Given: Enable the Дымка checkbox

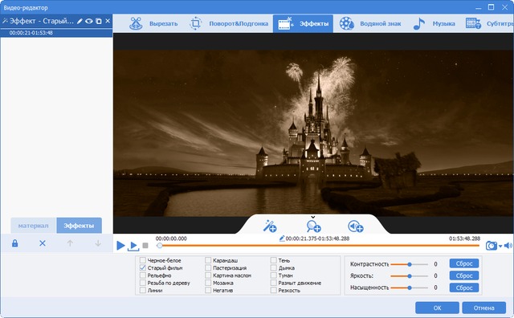Looking at the screenshot, I should (273, 268).
